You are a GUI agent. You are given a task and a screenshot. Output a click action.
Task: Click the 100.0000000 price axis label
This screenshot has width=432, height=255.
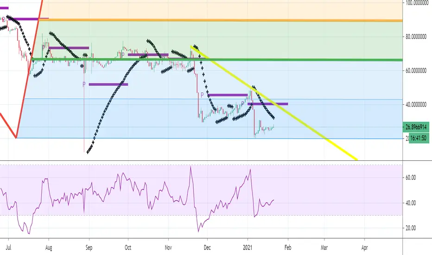416,3
